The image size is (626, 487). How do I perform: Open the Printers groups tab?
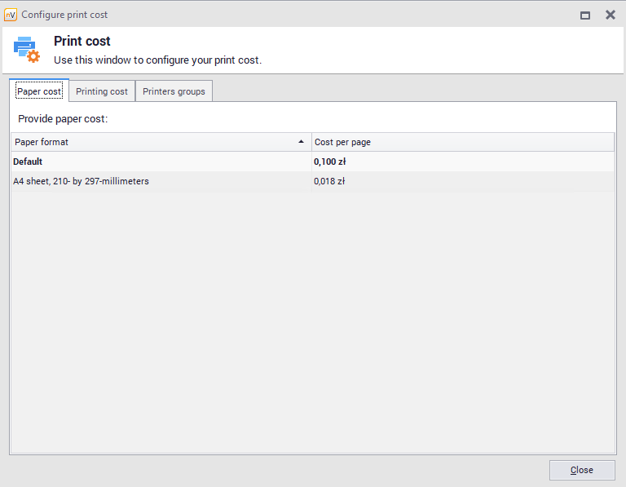(x=174, y=91)
